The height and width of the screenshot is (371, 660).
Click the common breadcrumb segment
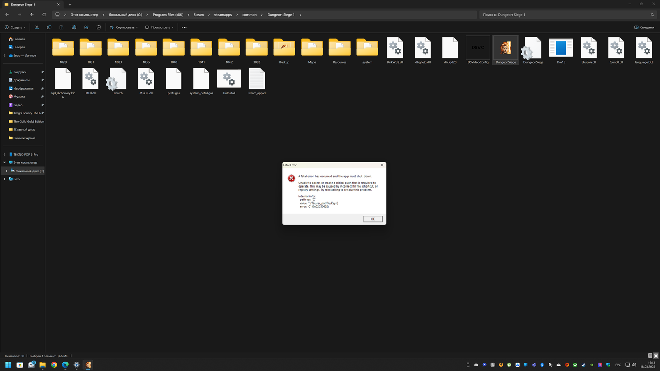click(250, 15)
